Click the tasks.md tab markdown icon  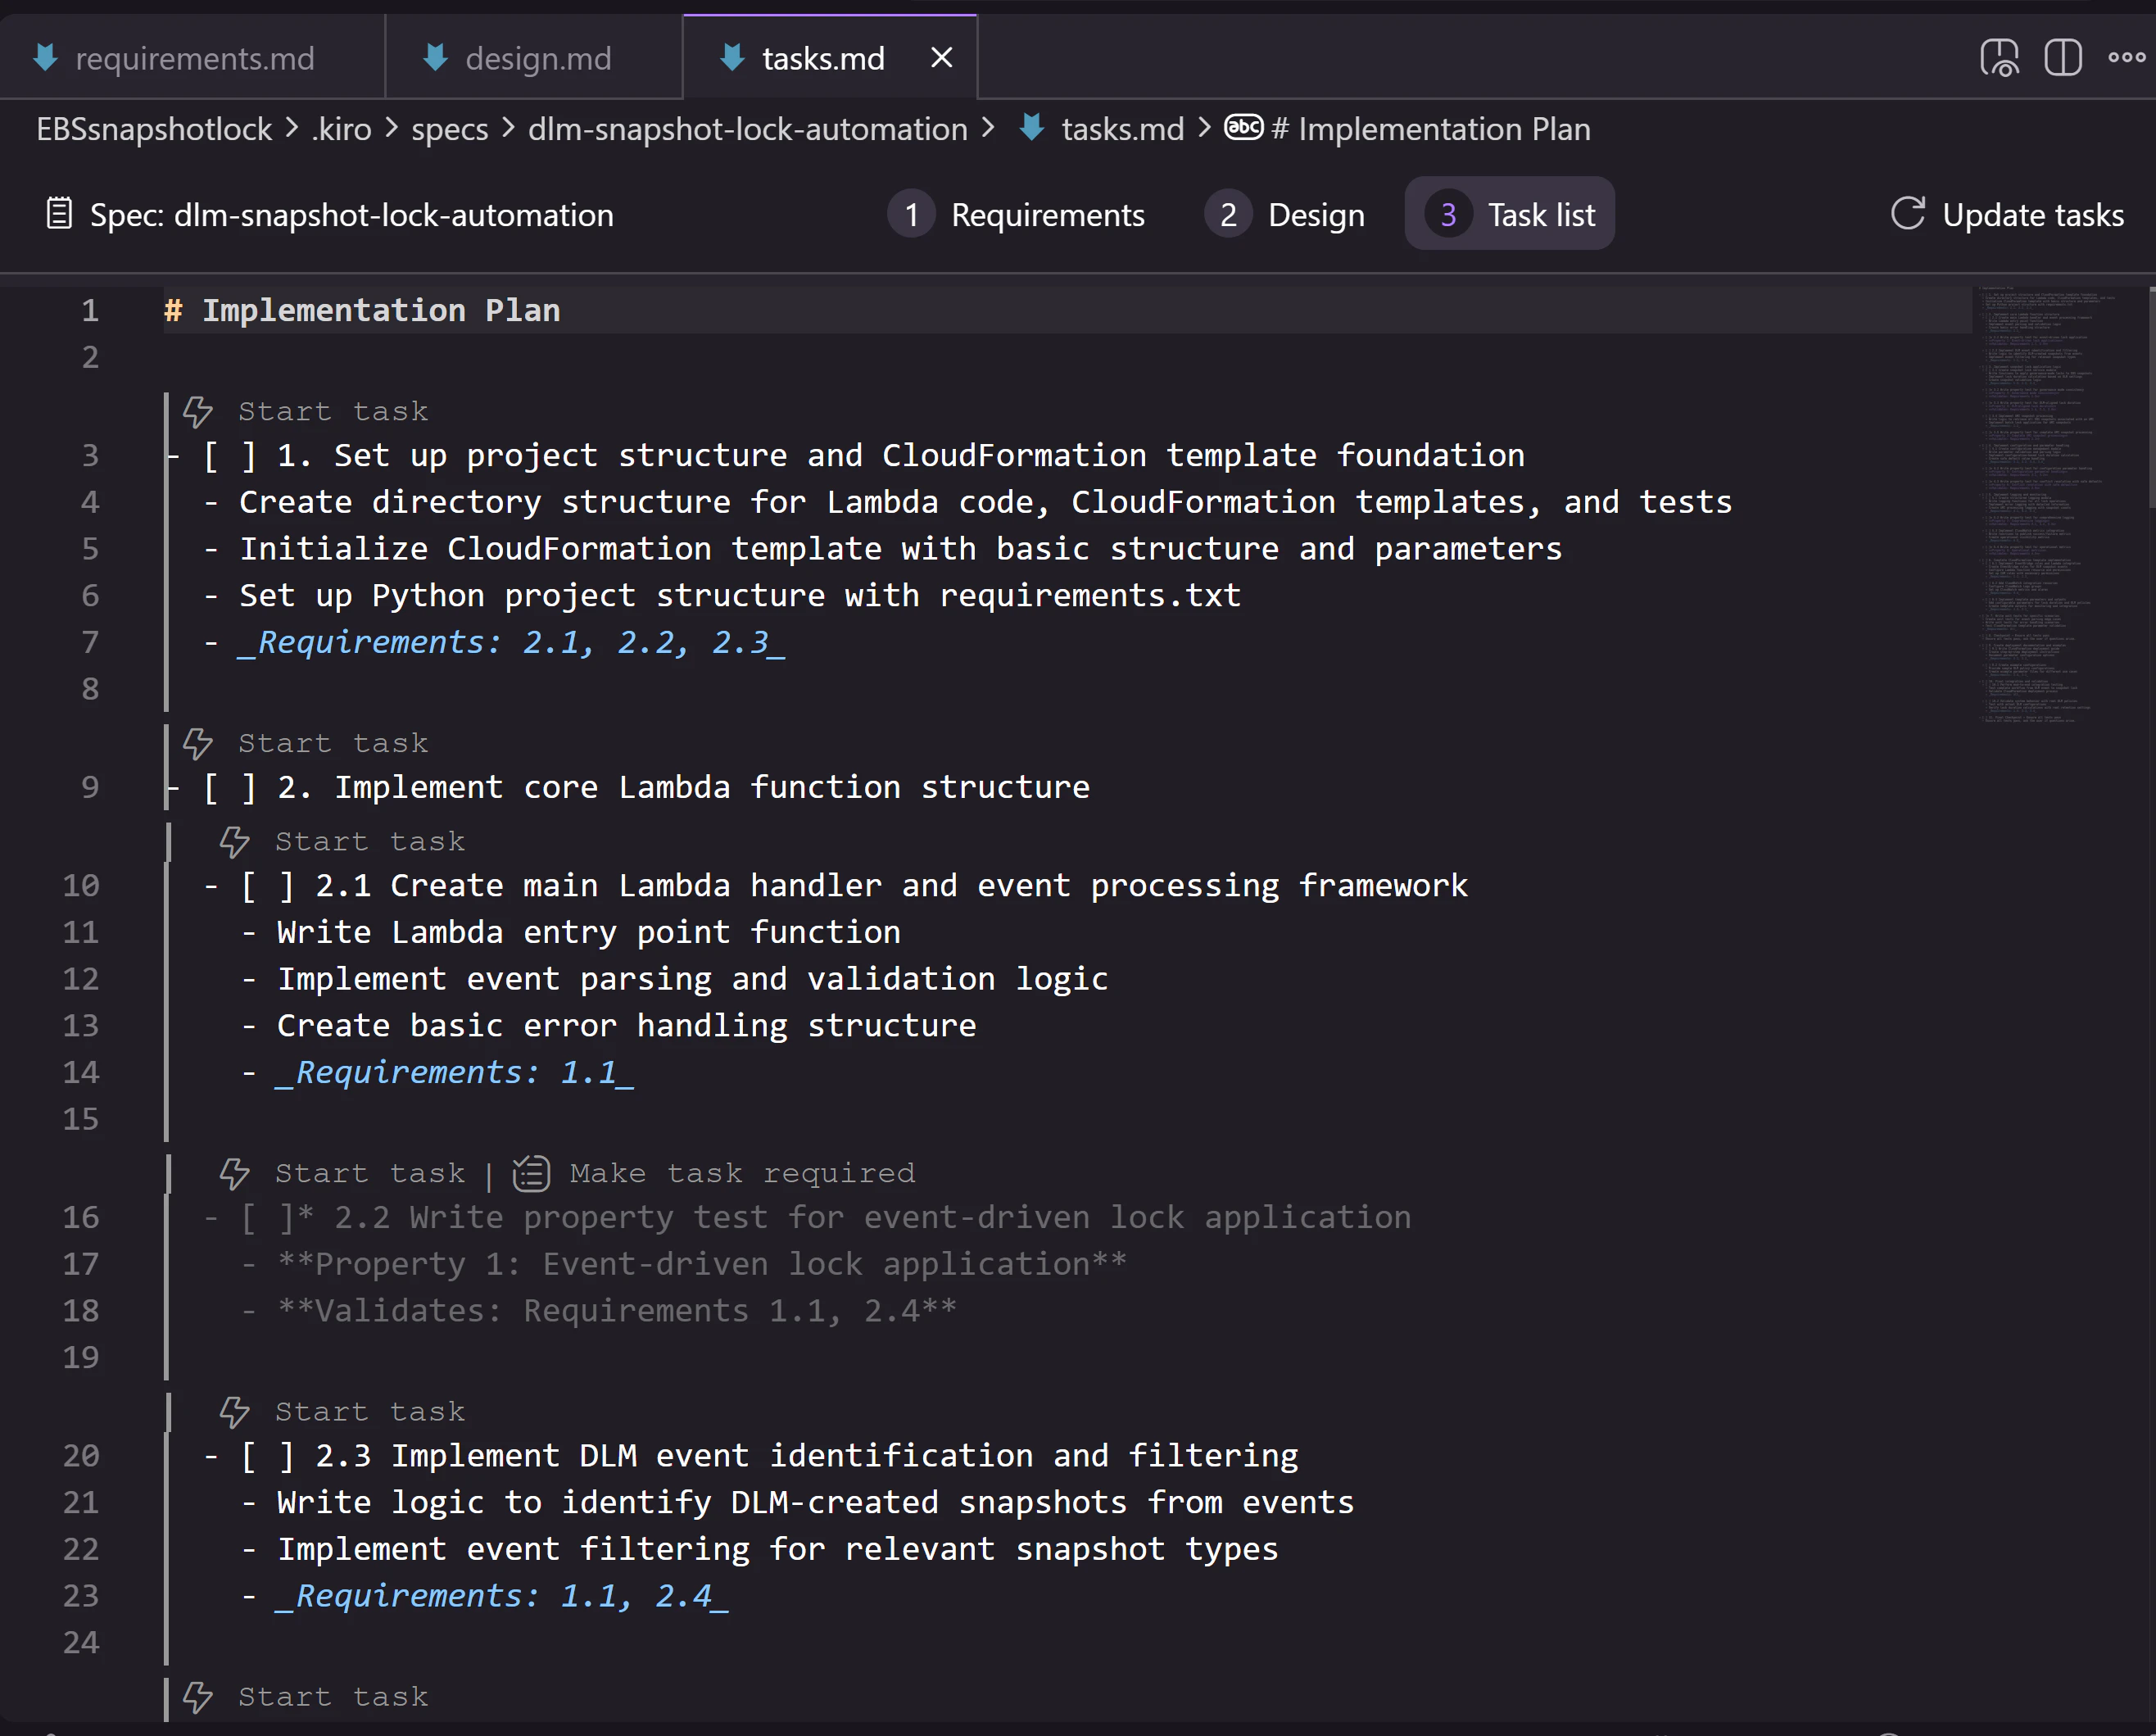pos(732,57)
